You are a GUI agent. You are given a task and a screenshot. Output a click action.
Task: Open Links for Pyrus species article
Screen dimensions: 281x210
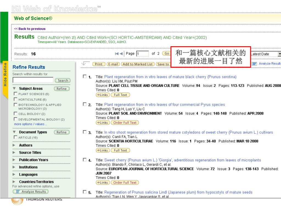click(x=103, y=122)
